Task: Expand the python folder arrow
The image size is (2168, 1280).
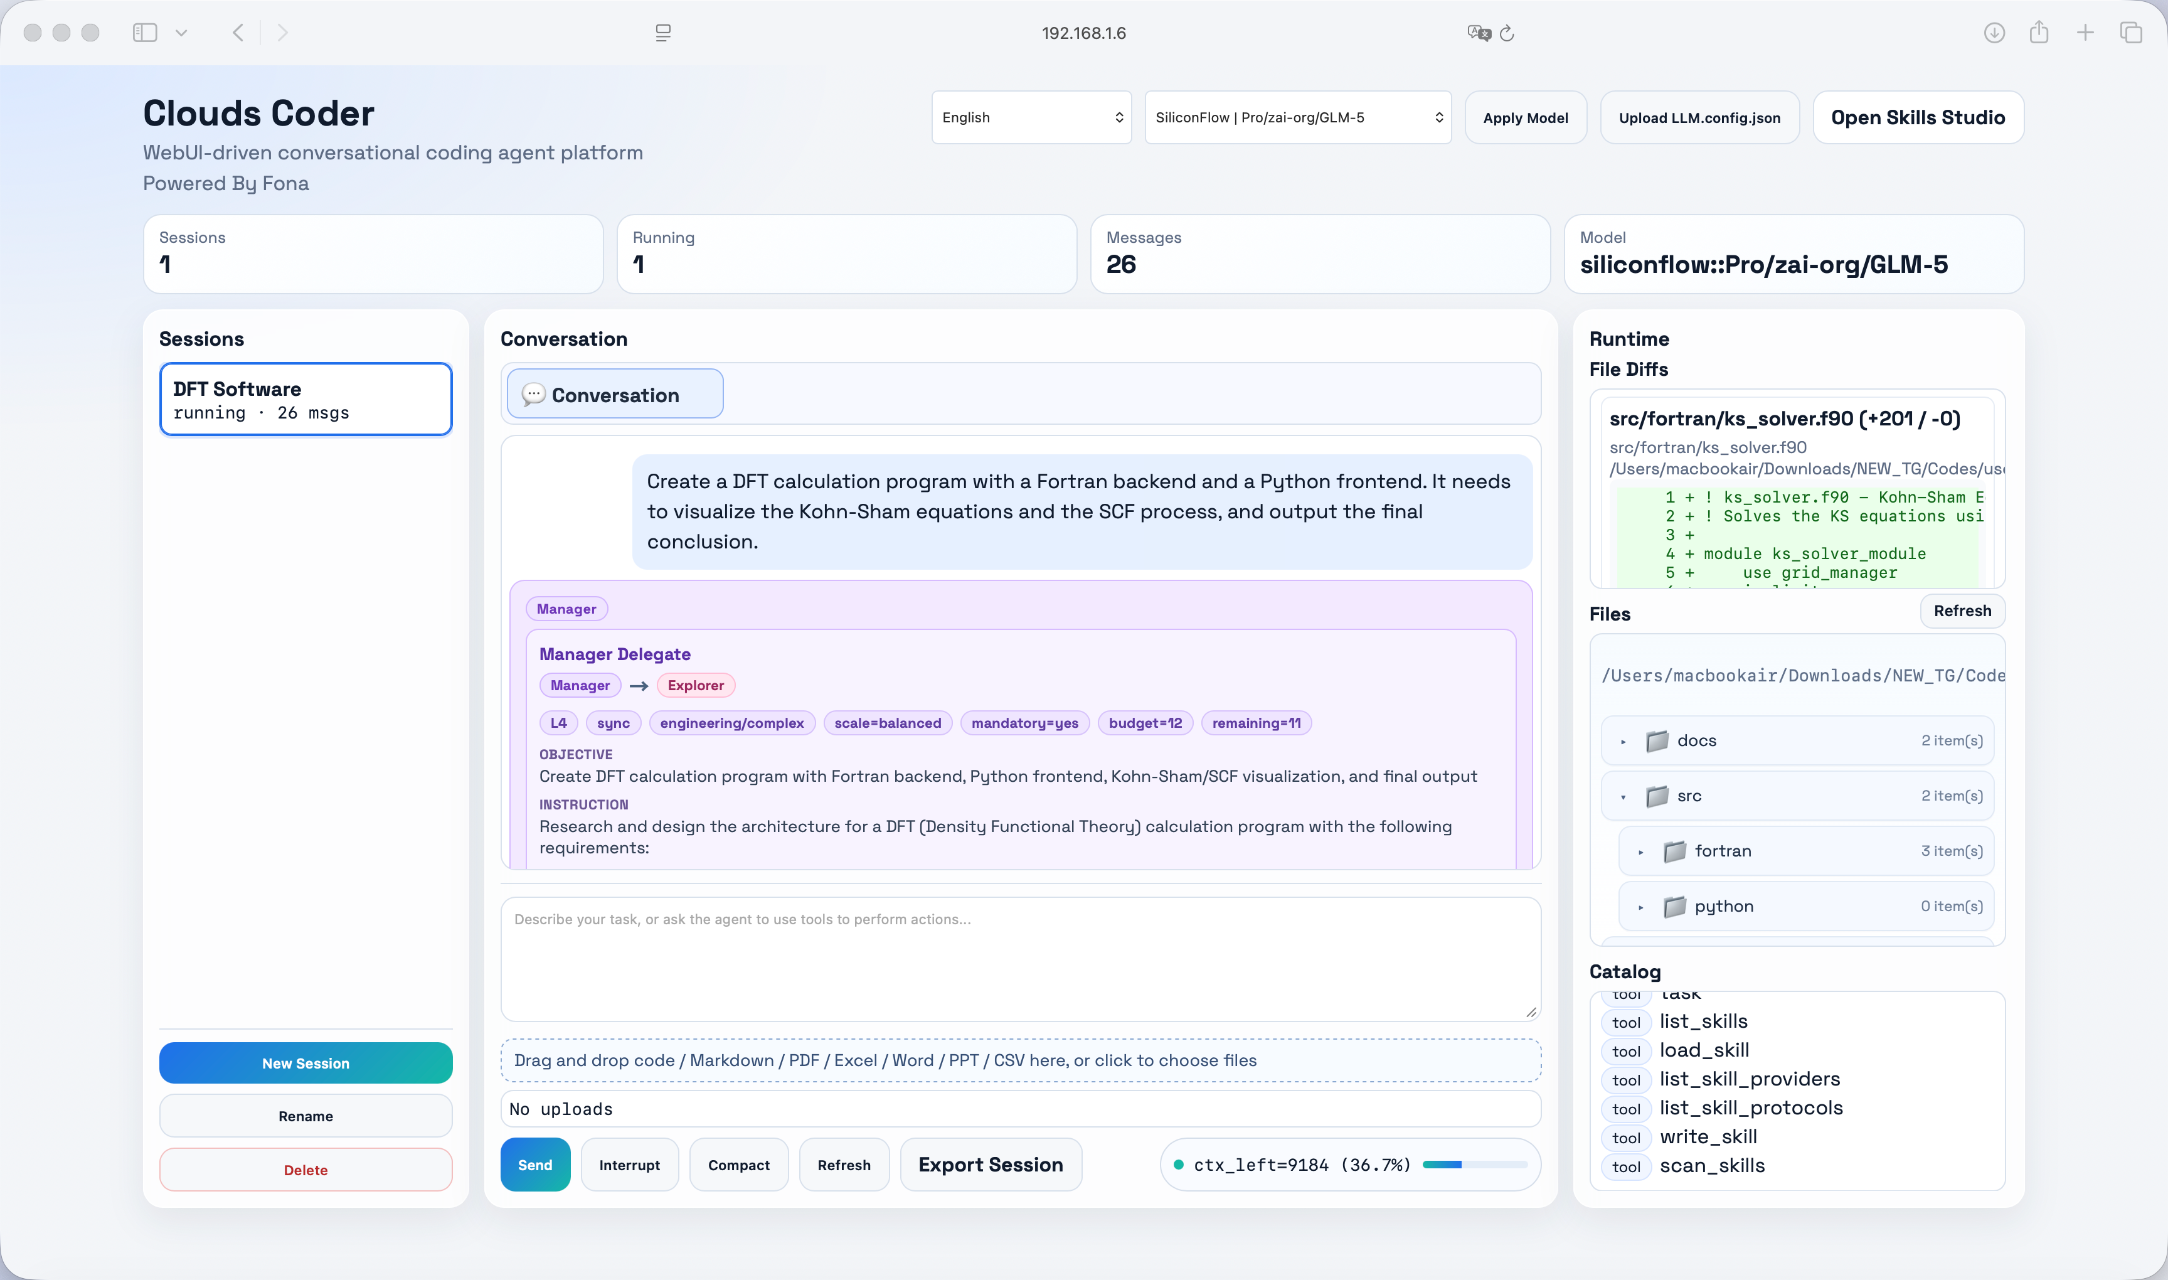Action: [x=1640, y=907]
